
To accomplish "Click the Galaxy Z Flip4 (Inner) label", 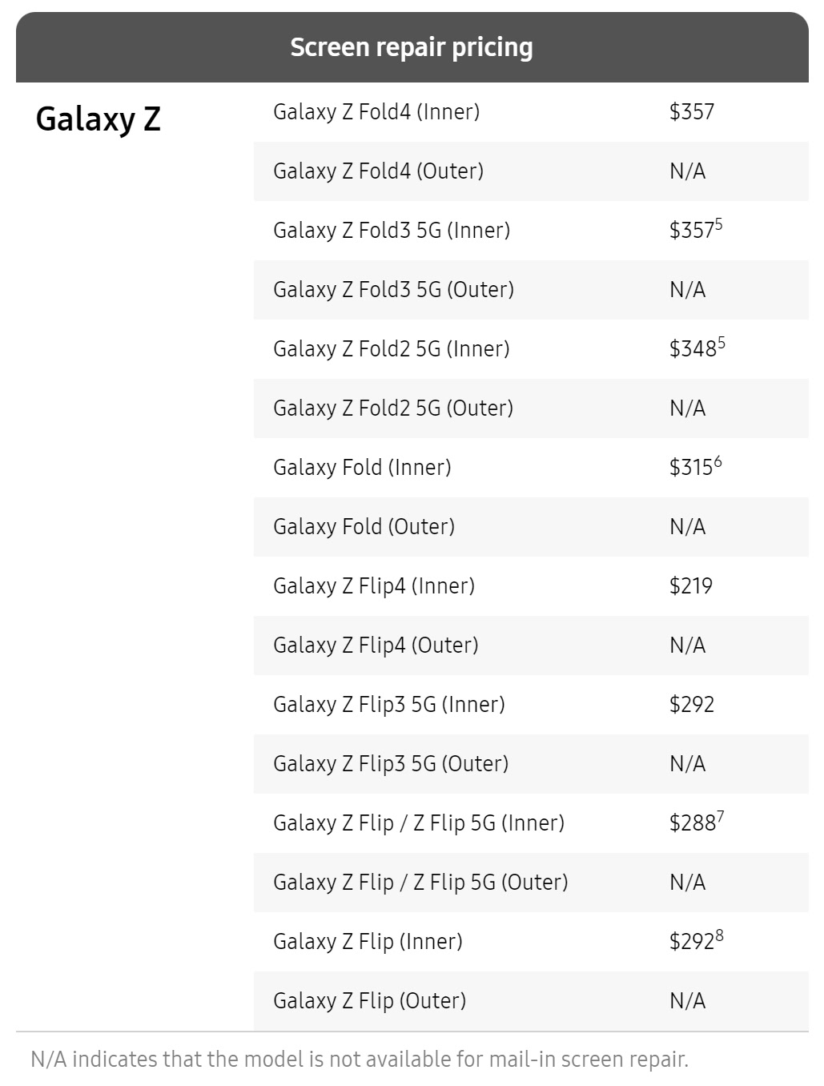I will 374,586.
